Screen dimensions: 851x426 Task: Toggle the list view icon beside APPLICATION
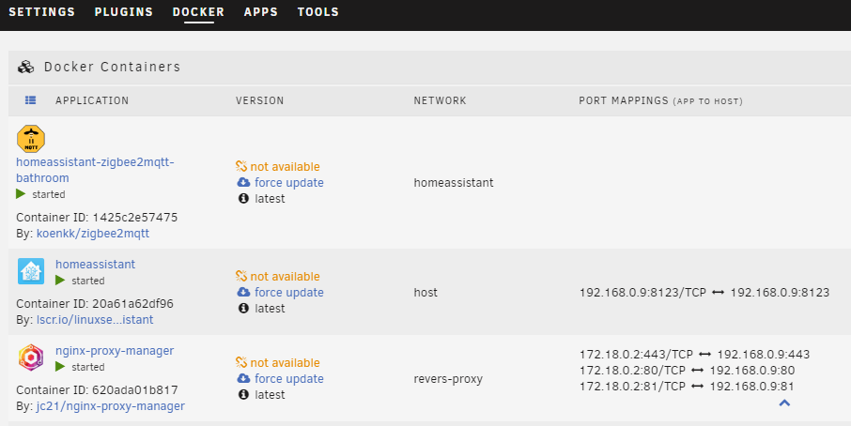[x=30, y=100]
